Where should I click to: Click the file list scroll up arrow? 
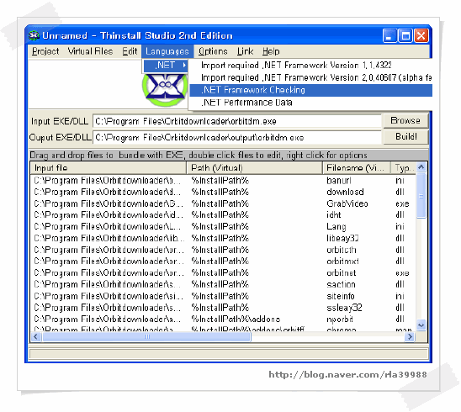pos(421,167)
